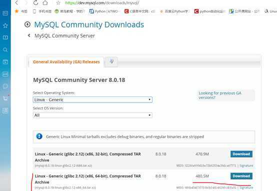Open the sidebar chat bubble icon

[x=5, y=86]
